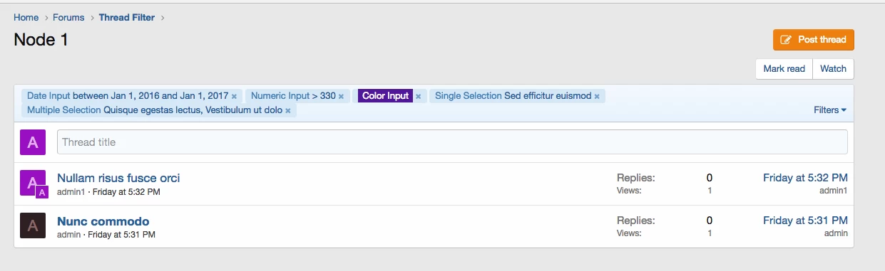Remove the Date Input filter tag
This screenshot has width=885, height=271.
pyautogui.click(x=234, y=96)
